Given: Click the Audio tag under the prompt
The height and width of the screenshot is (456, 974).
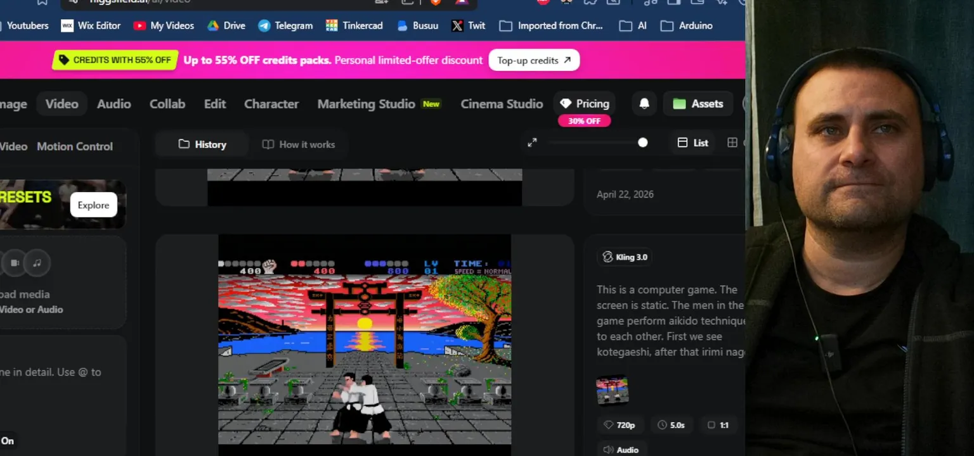Looking at the screenshot, I should pos(620,450).
